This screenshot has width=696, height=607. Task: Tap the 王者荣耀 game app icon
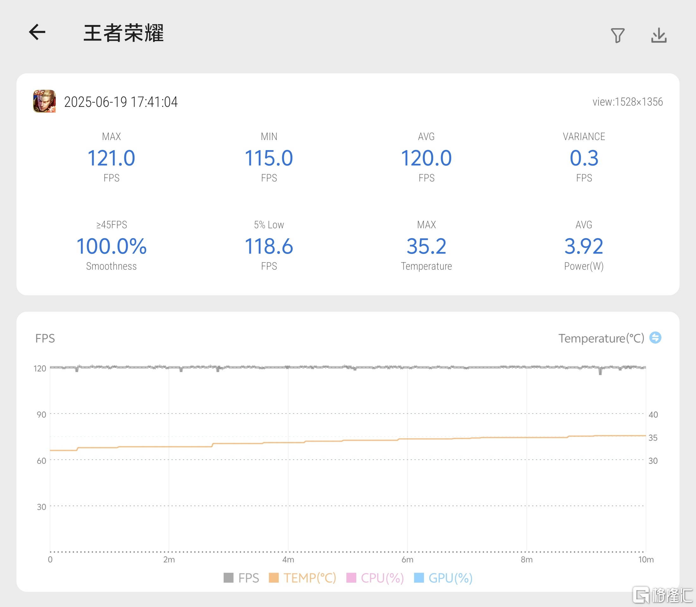(x=44, y=101)
